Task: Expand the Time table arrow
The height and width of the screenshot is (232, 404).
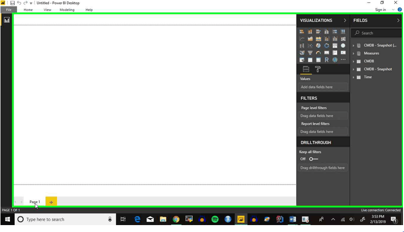Action: [x=353, y=77]
